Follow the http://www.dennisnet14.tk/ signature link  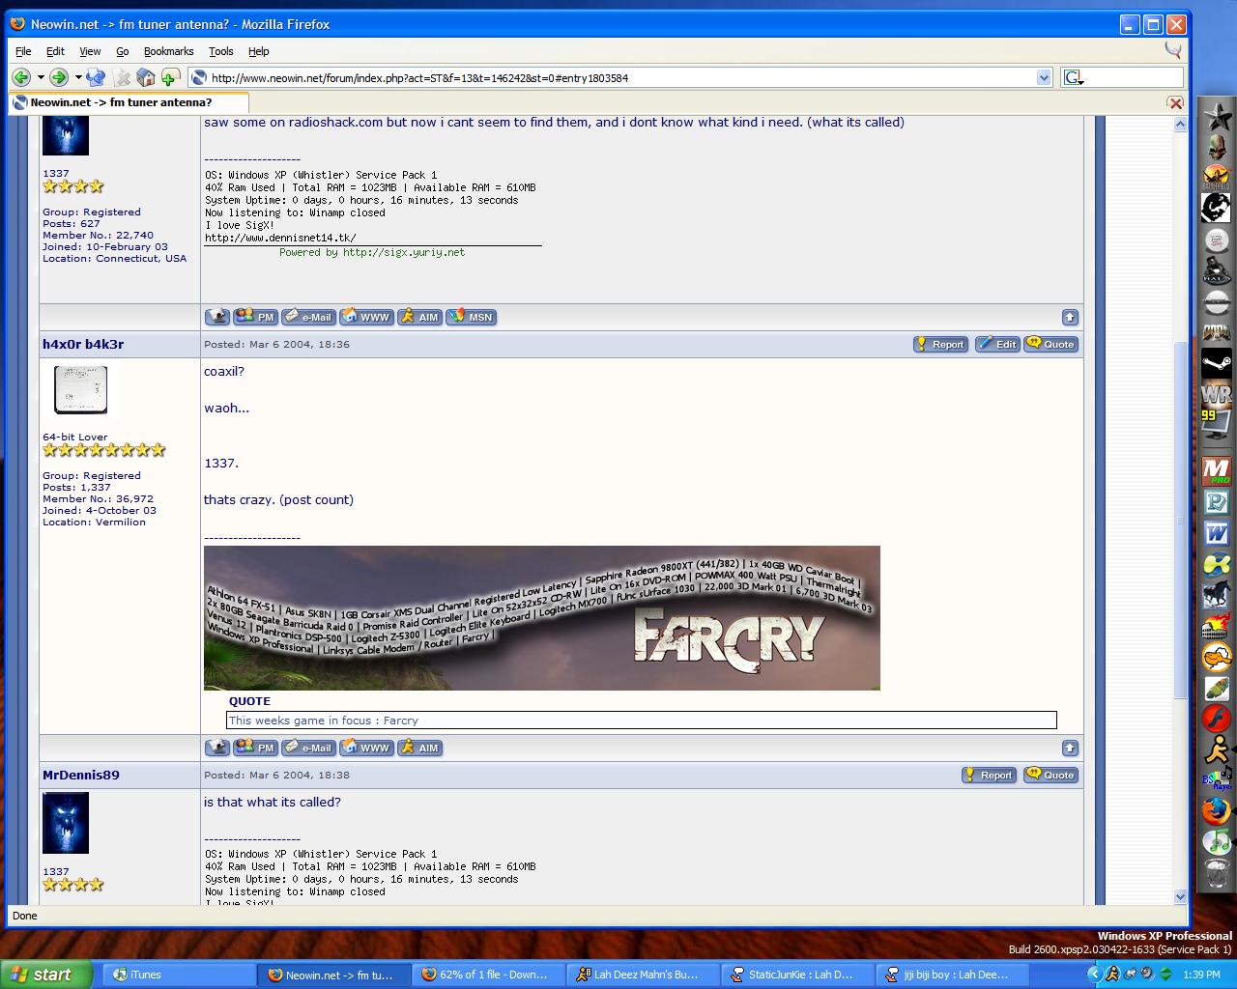[x=280, y=238]
